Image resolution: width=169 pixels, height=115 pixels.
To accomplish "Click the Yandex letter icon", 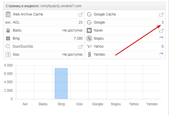I will click(89, 54).
